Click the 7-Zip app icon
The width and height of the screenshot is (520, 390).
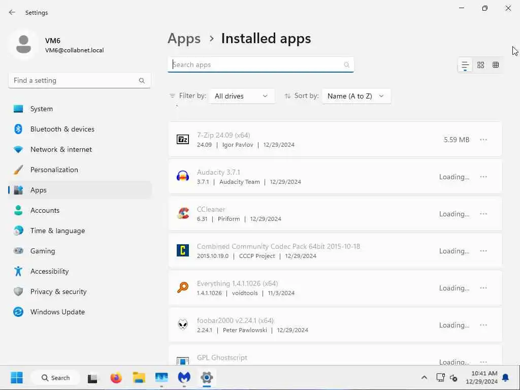pyautogui.click(x=183, y=139)
